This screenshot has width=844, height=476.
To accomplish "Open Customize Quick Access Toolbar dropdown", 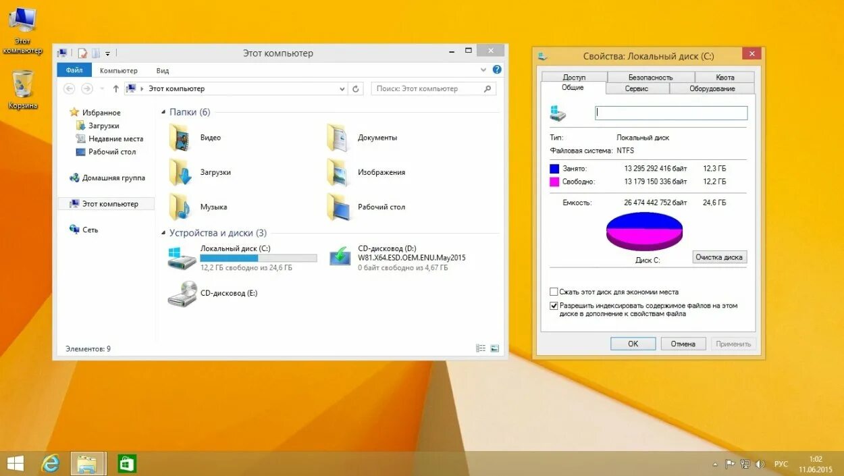I will coord(108,53).
